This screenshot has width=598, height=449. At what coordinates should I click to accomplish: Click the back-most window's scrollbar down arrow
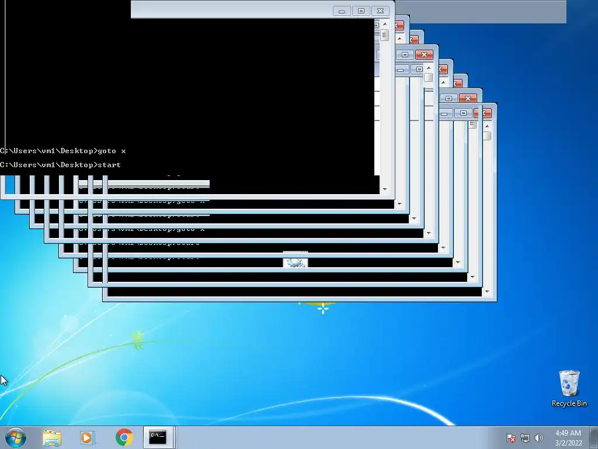coord(487,292)
